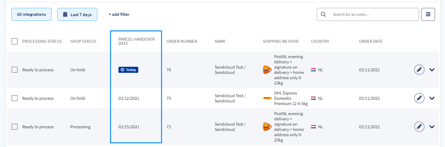Click the DHL logo on order 75
This screenshot has height=147, width=445.
coord(267,98)
